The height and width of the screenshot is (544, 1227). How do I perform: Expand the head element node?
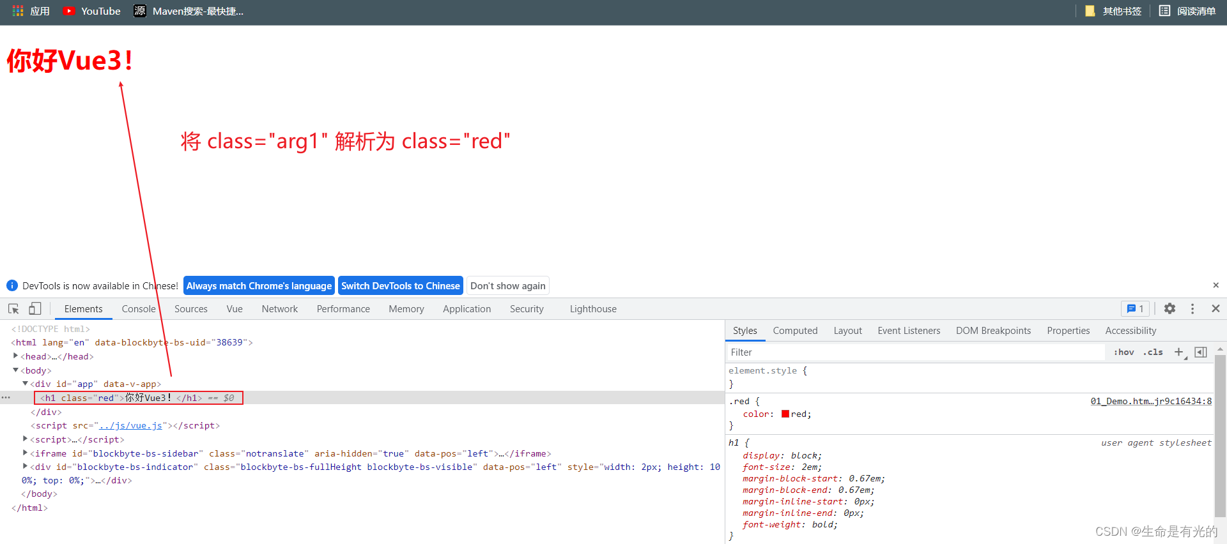click(x=15, y=356)
